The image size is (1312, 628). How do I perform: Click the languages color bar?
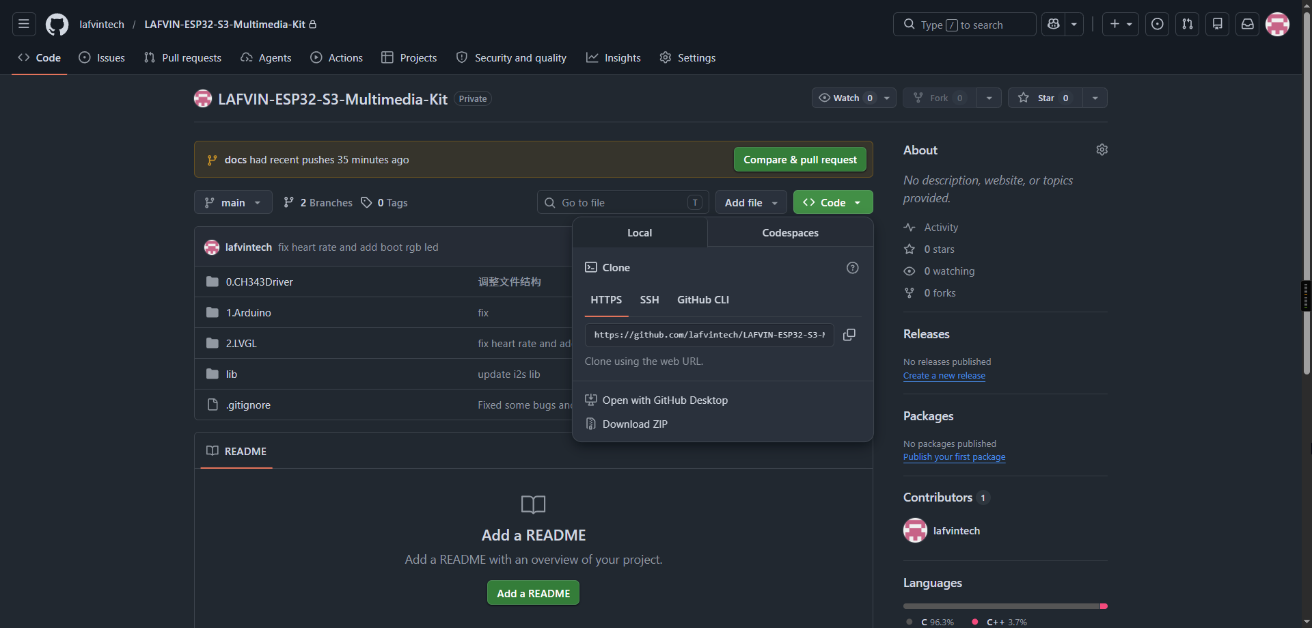(x=1005, y=606)
